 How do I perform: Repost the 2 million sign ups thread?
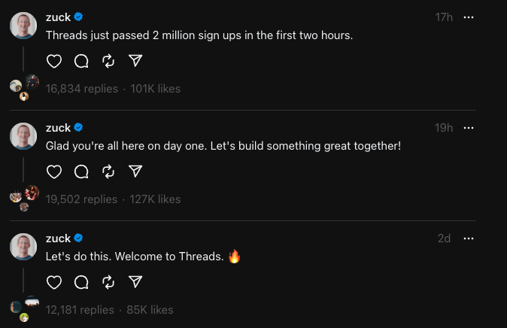(x=108, y=61)
